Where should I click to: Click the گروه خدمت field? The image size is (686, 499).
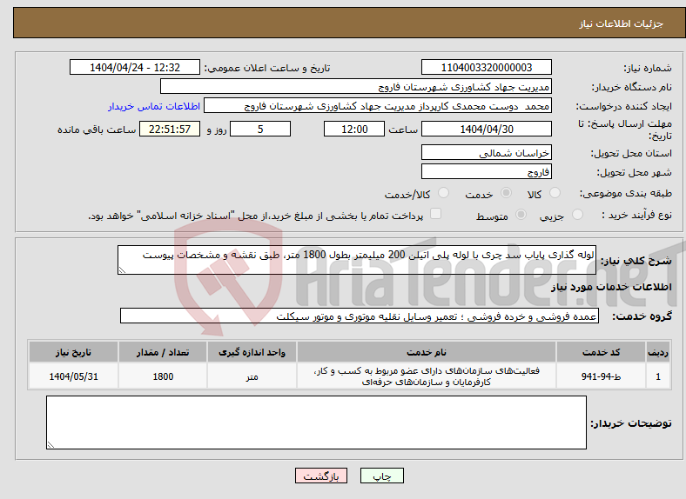point(360,316)
